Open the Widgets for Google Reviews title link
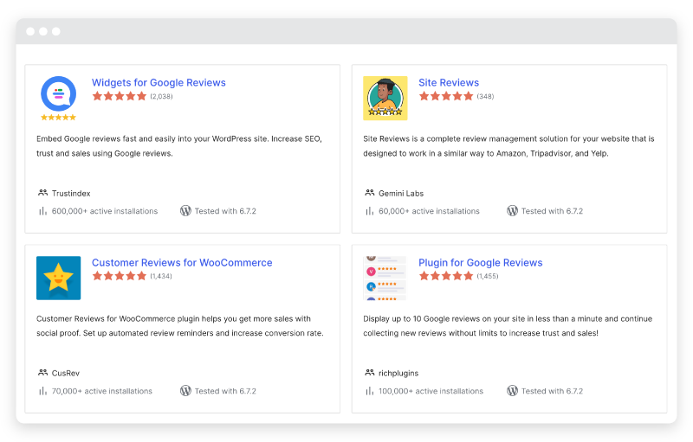This screenshot has width=693, height=442. pyautogui.click(x=159, y=83)
